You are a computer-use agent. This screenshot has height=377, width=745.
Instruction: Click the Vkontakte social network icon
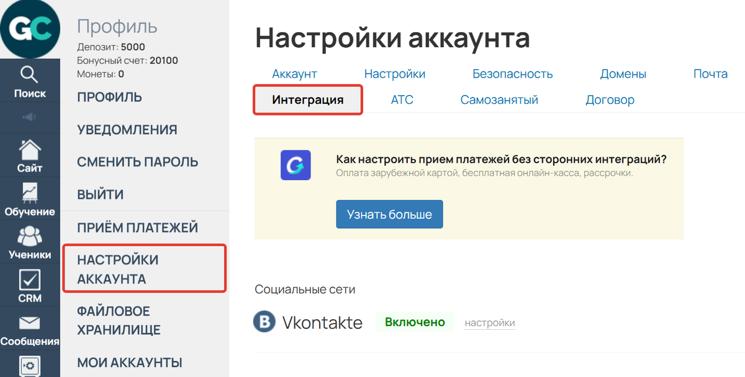tap(264, 322)
